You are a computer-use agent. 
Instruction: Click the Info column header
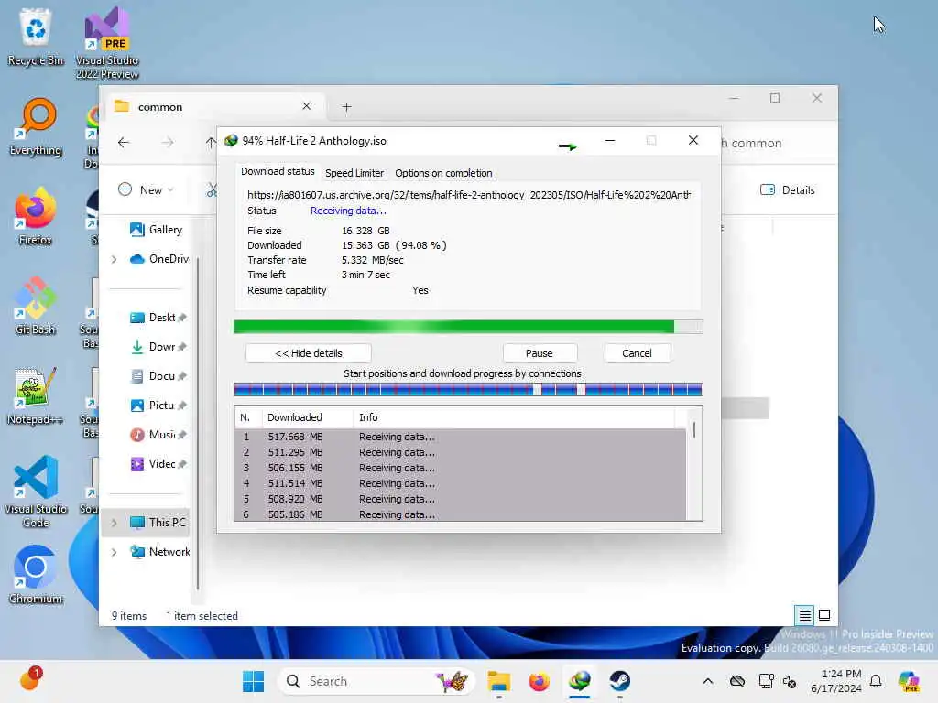515,417
